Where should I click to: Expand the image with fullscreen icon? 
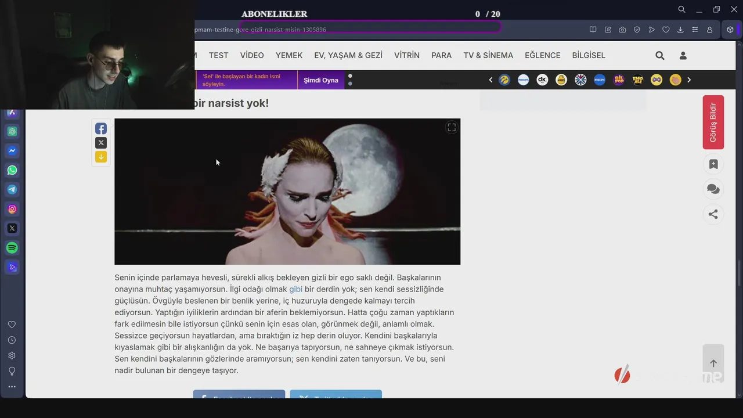[x=451, y=128]
